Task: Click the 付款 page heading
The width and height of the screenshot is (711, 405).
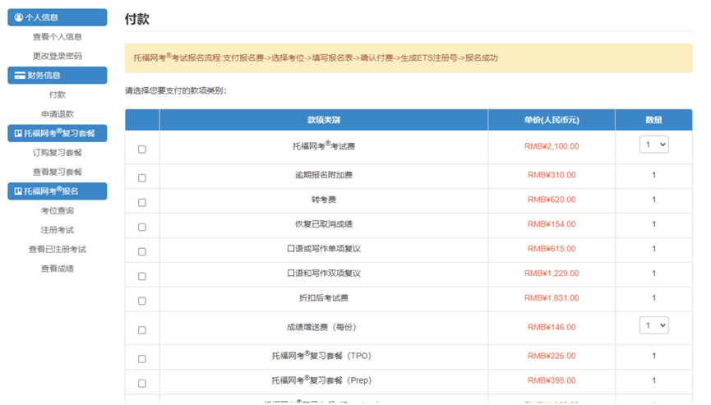Action: [x=137, y=19]
